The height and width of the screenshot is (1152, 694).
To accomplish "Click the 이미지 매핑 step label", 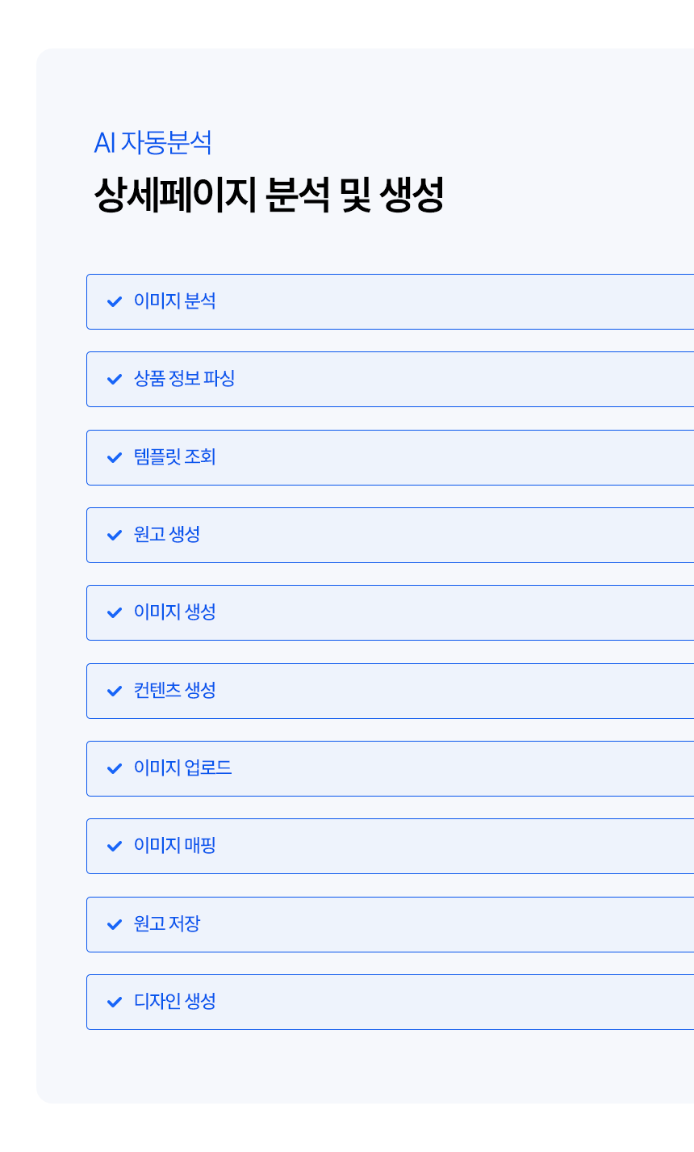I will point(175,846).
